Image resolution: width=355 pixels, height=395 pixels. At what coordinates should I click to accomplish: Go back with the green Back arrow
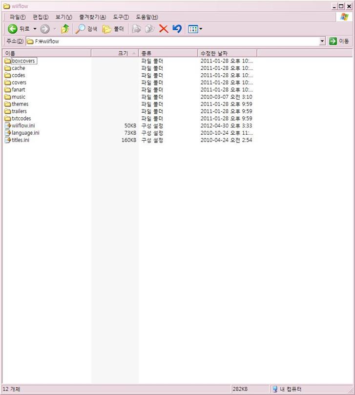pyautogui.click(x=12, y=29)
